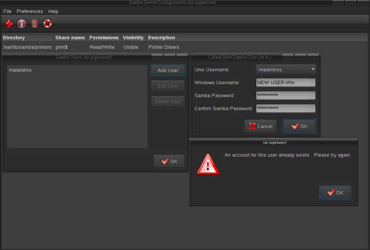Click the Read/Write permissions cell

102,47
